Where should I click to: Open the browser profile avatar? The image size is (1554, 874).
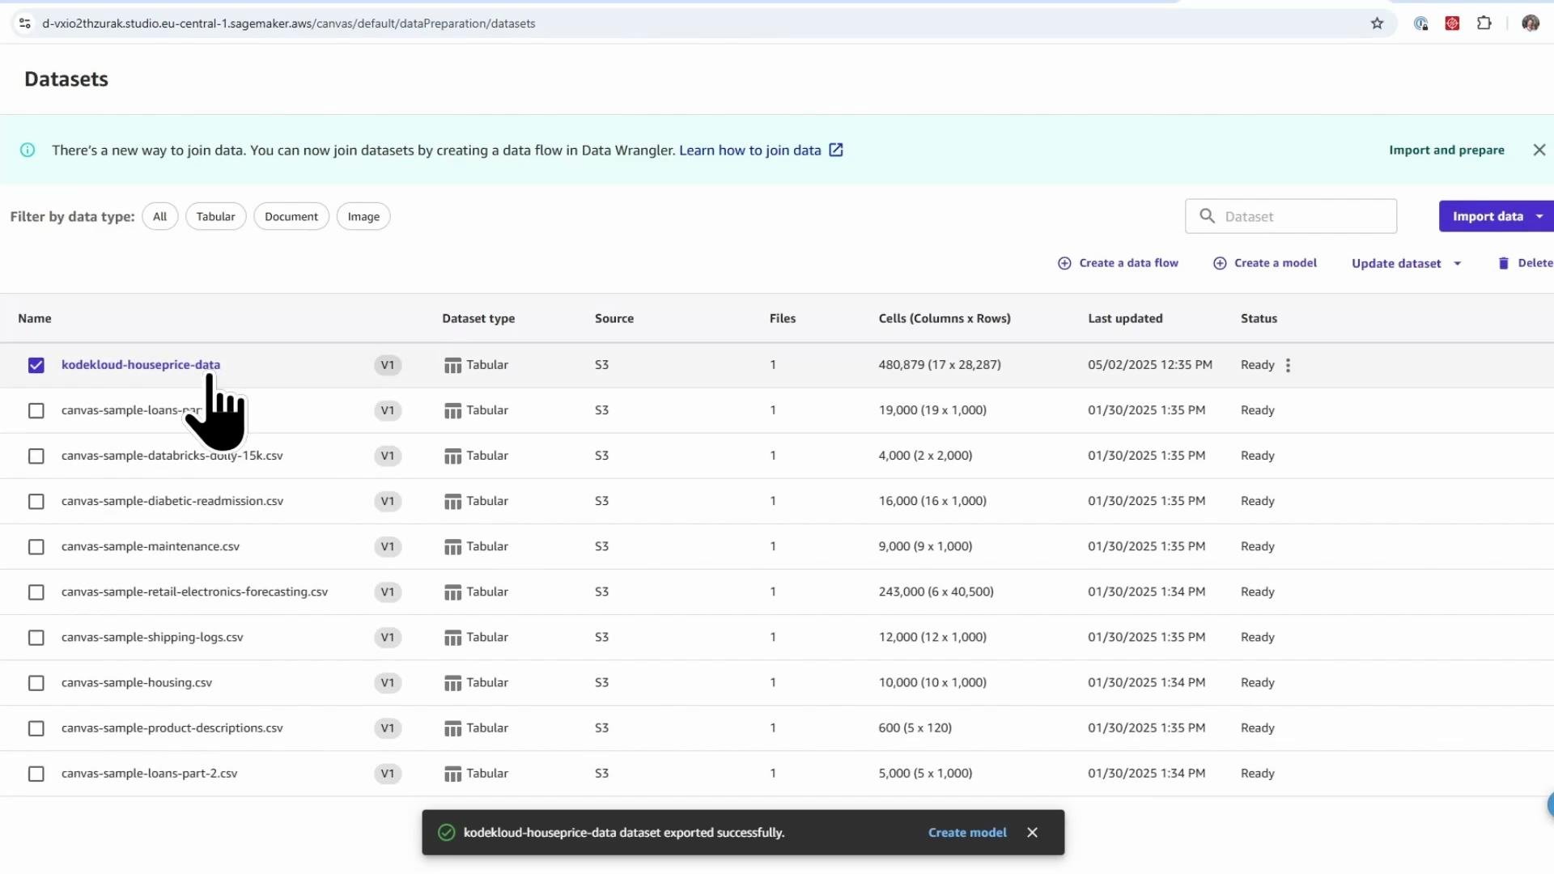point(1530,23)
